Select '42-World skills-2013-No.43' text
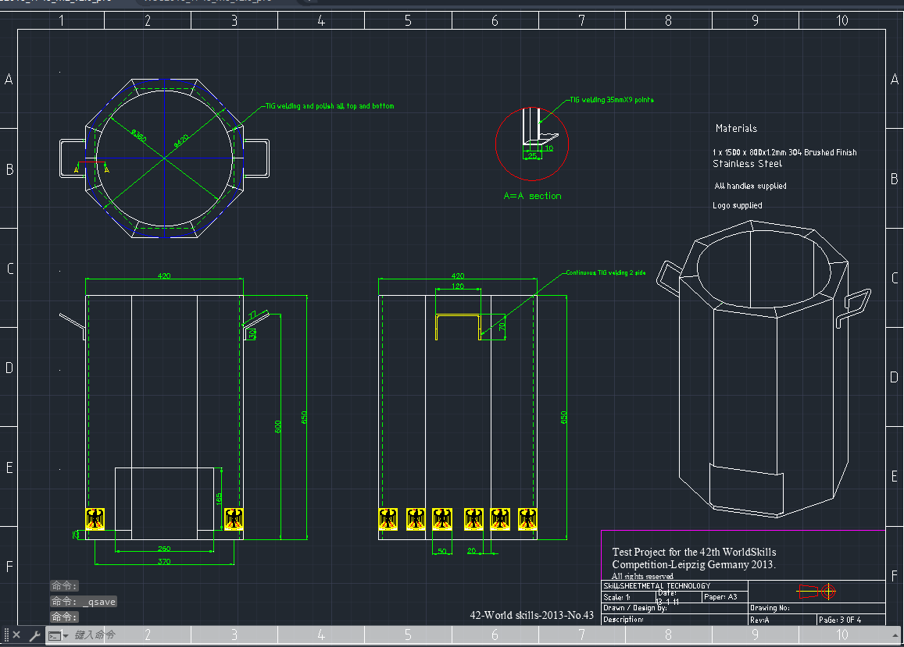 [x=531, y=615]
